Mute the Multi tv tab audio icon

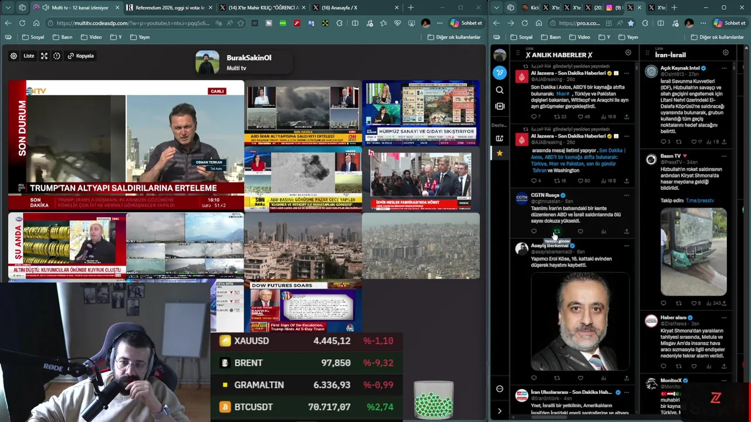point(46,8)
